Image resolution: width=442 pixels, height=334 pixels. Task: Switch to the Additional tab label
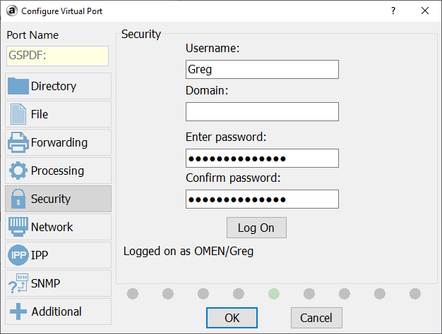click(x=56, y=311)
